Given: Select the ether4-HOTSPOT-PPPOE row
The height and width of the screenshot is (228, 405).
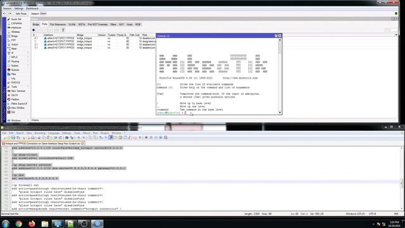Looking at the screenshot, I should pyautogui.click(x=94, y=41).
